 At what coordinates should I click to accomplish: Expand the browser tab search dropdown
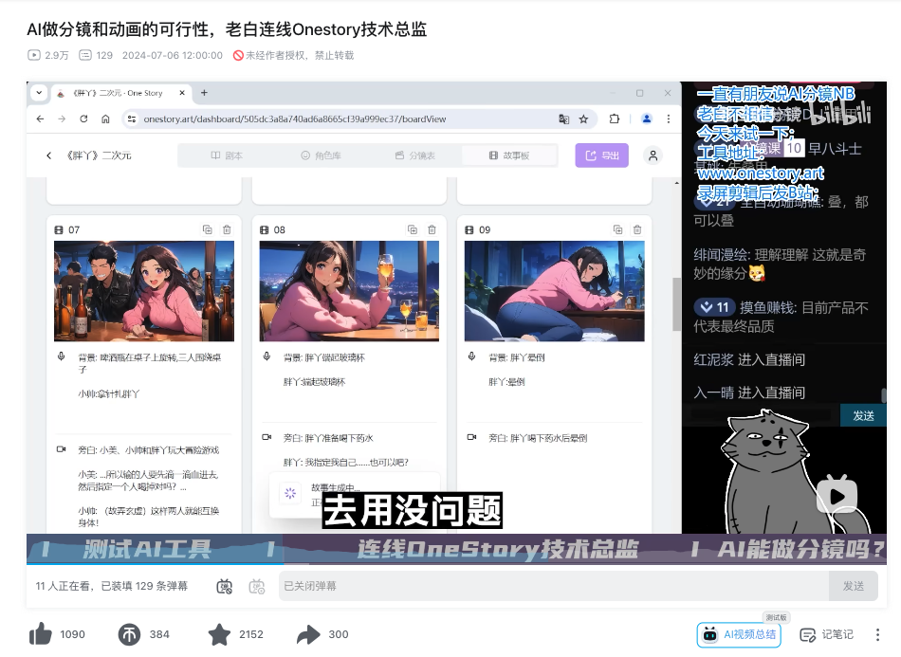click(39, 93)
